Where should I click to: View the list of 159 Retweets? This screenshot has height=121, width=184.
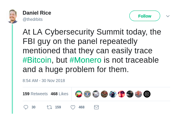click(x=35, y=94)
